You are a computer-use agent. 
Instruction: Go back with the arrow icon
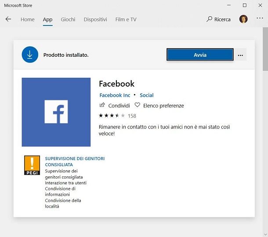coord(8,19)
